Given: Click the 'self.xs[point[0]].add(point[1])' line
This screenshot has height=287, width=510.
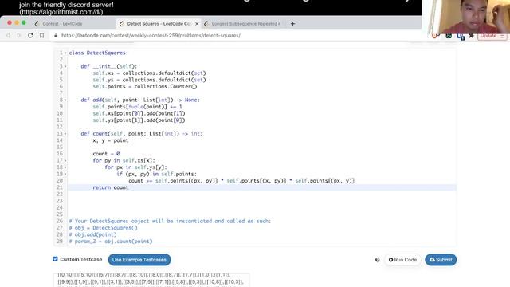Looking at the screenshot, I should pyautogui.click(x=139, y=113).
